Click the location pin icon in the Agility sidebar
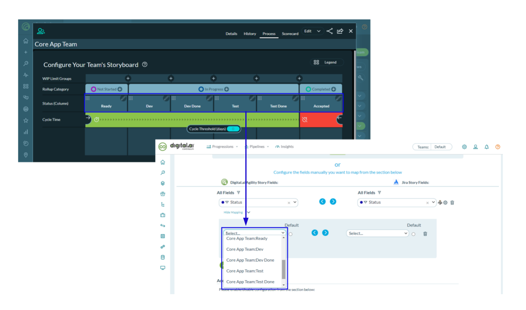526x310 pixels. pos(26,155)
